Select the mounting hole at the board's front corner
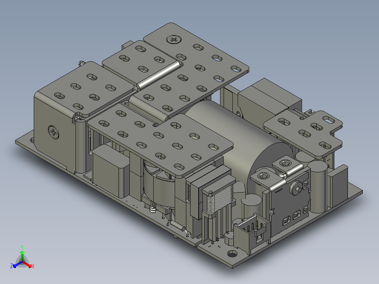379x284 pixels. [x=232, y=253]
